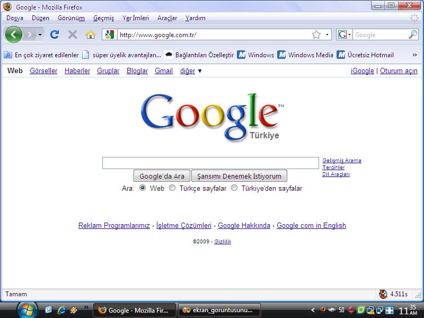The height and width of the screenshot is (318, 424).
Task: Open the Araçlar menu
Action: coord(167,18)
